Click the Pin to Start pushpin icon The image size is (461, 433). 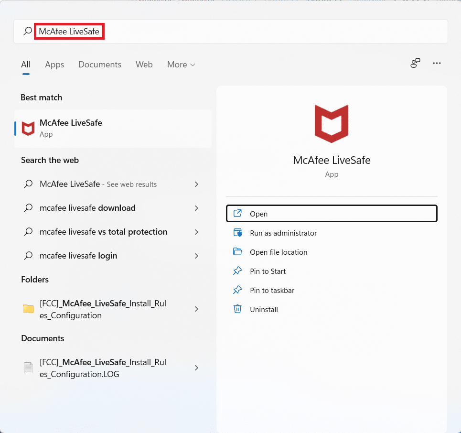[237, 271]
